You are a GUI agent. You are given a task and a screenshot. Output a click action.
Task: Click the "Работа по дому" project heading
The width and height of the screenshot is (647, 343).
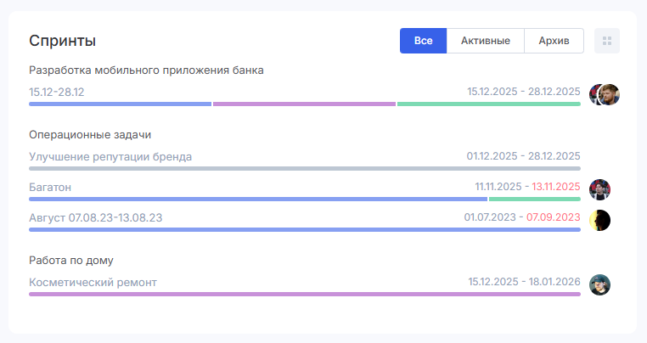click(71, 260)
